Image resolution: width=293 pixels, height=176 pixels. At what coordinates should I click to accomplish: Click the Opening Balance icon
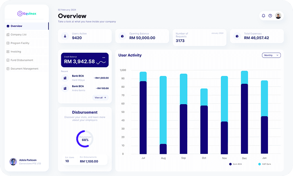tap(122, 36)
